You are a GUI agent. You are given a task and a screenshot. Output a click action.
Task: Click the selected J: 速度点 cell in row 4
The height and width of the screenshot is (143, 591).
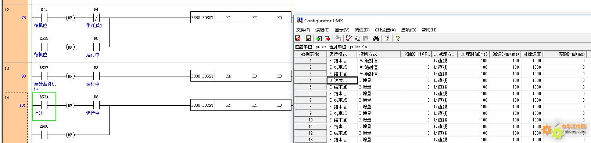click(x=343, y=80)
